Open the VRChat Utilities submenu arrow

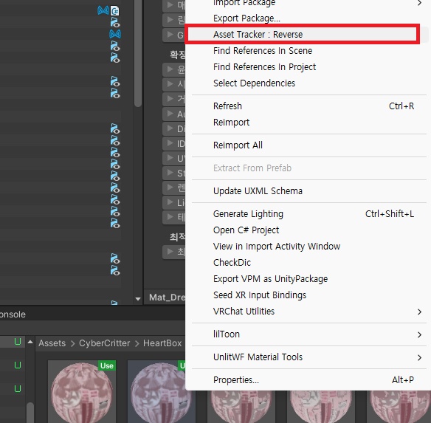click(419, 312)
